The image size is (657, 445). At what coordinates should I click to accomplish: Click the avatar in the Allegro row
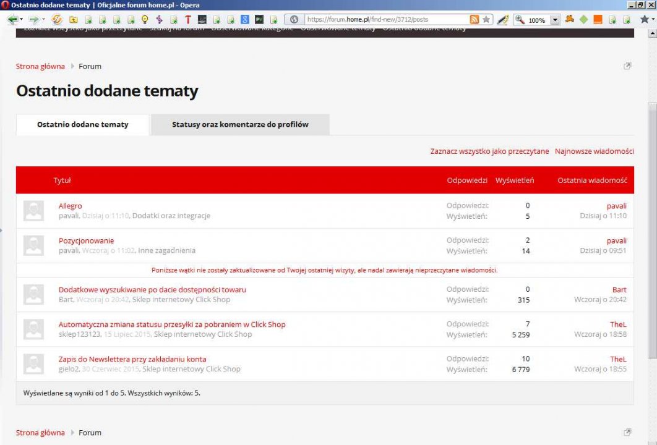tap(33, 211)
